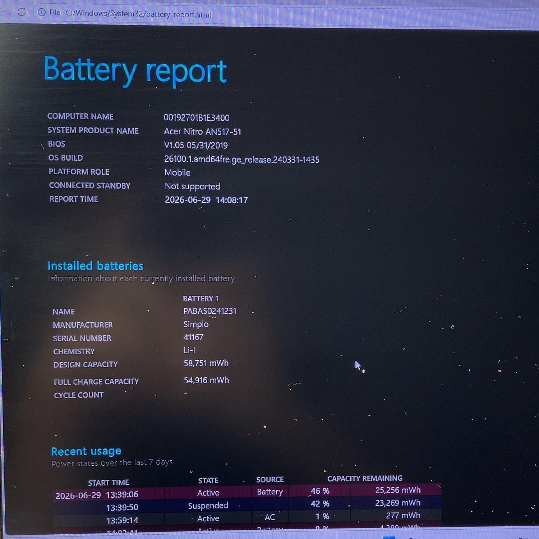
Task: Select the Suspended state cell
Action: pyautogui.click(x=208, y=506)
